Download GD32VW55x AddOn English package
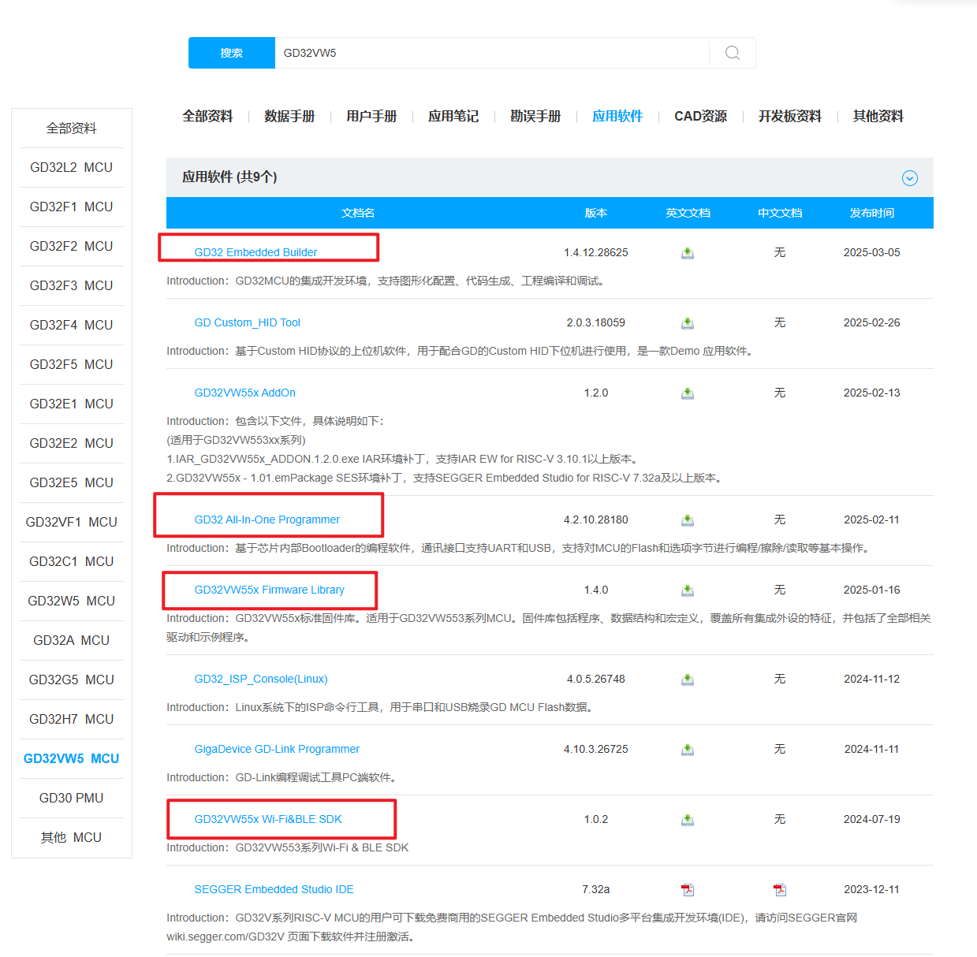977x957 pixels. tap(688, 393)
